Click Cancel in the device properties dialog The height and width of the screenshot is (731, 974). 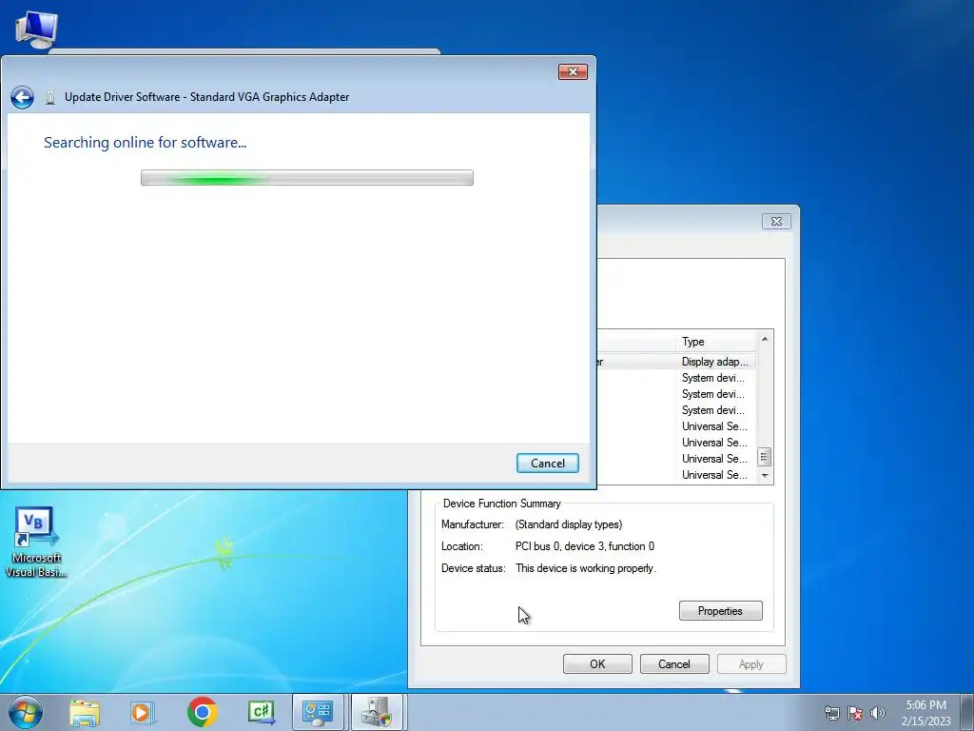coord(674,663)
